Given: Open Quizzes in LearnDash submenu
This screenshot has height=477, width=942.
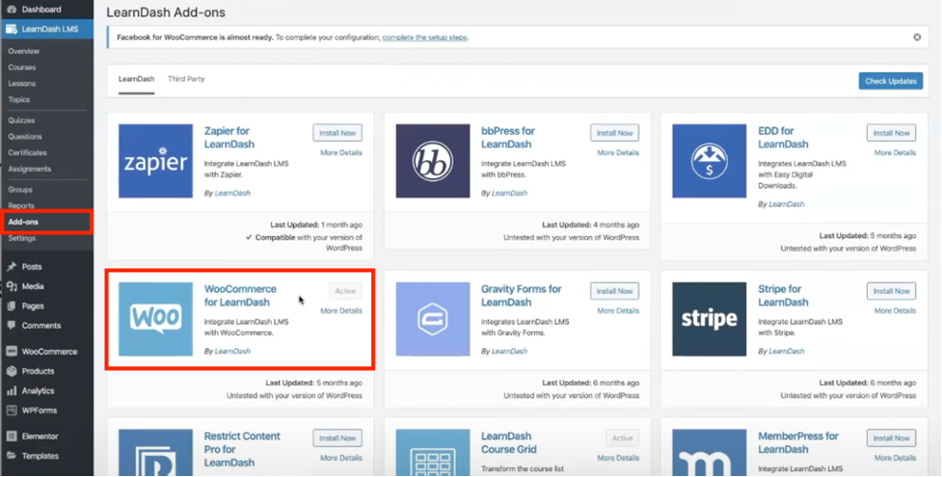Looking at the screenshot, I should (x=21, y=120).
